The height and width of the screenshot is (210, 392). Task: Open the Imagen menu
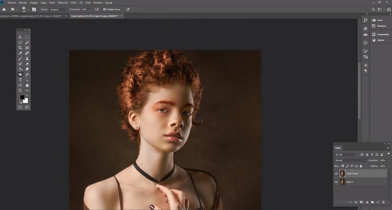[34, 2]
